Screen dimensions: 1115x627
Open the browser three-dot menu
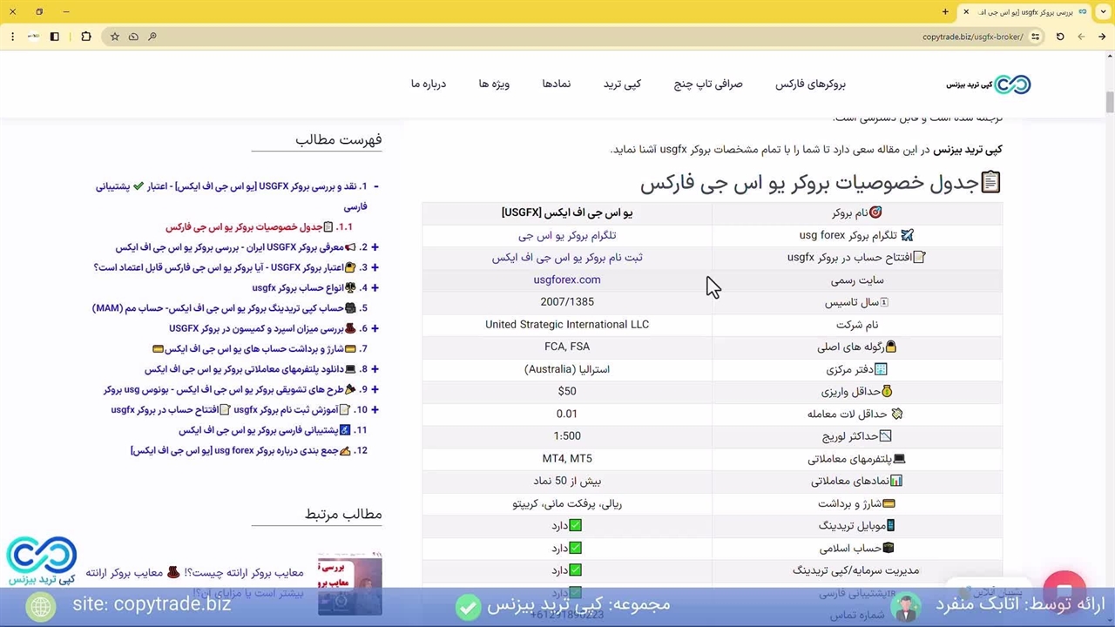(x=12, y=37)
